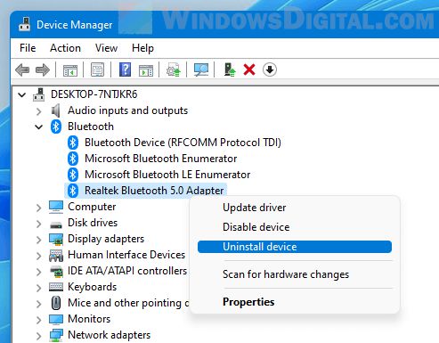This screenshot has width=439, height=343.
Task: Expand the Disk drives category chevron
Action: (39, 224)
